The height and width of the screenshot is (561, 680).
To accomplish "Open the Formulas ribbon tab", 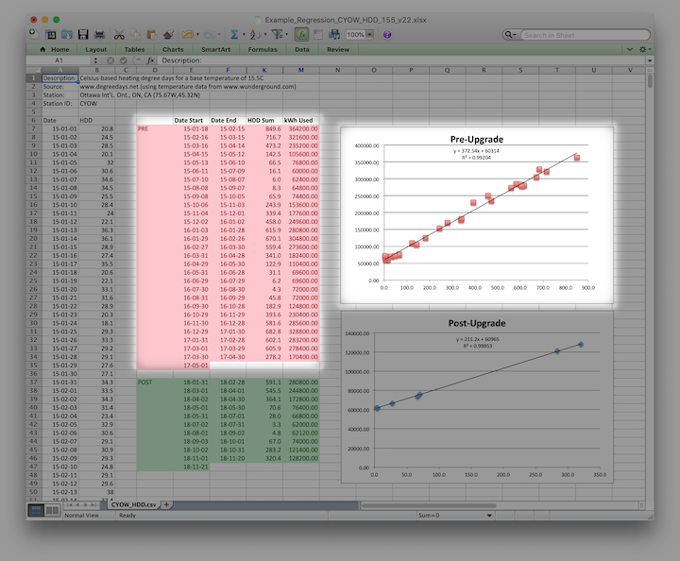I will 263,49.
